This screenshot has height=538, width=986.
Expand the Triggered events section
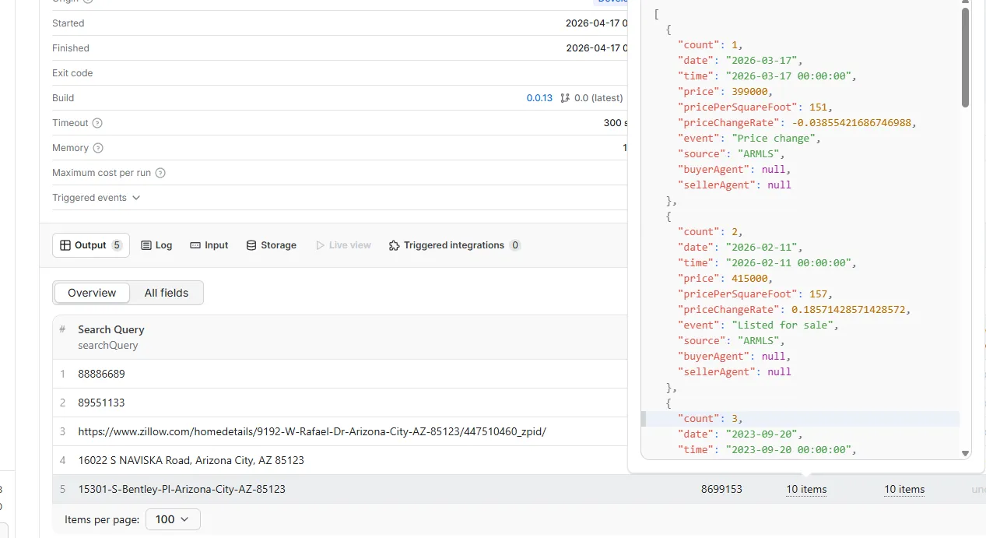[x=96, y=198]
